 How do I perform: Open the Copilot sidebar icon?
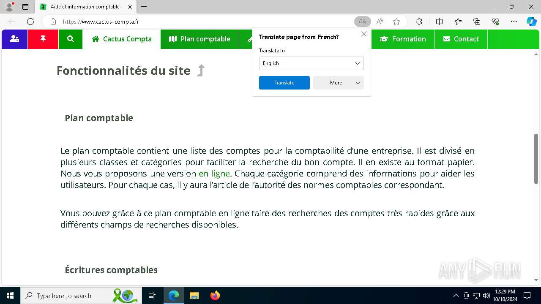coord(532,22)
